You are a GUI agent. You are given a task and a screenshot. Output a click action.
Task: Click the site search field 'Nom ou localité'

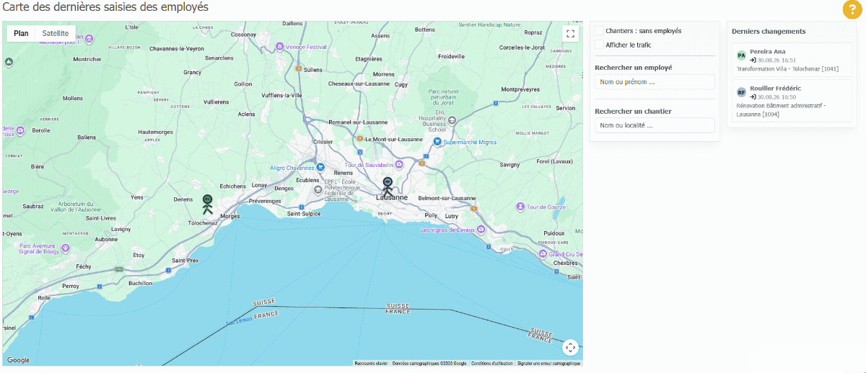click(655, 125)
